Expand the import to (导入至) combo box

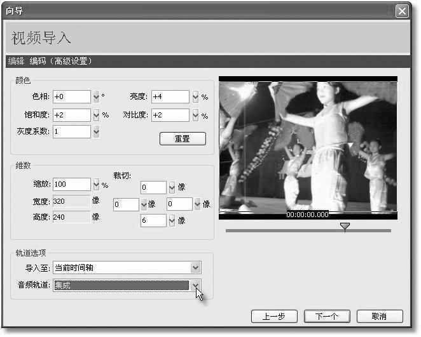[x=195, y=268]
